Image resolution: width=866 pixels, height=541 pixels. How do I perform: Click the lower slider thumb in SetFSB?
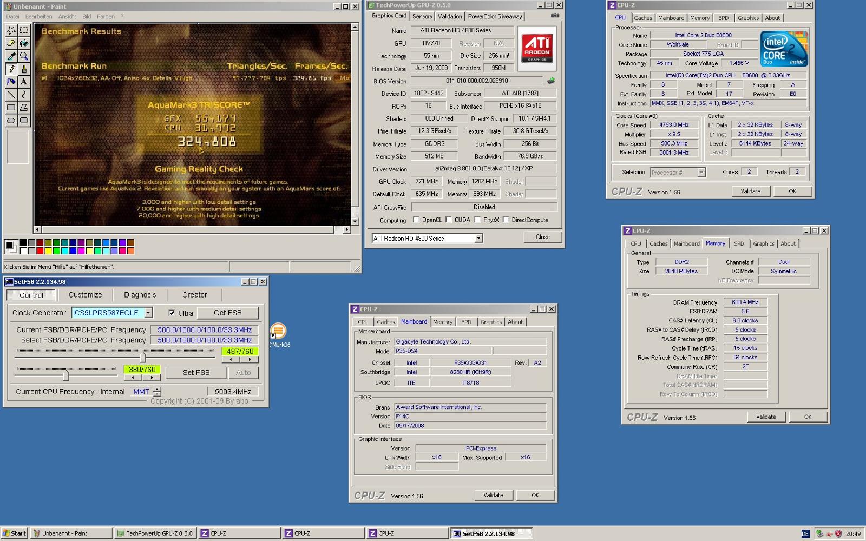66,375
